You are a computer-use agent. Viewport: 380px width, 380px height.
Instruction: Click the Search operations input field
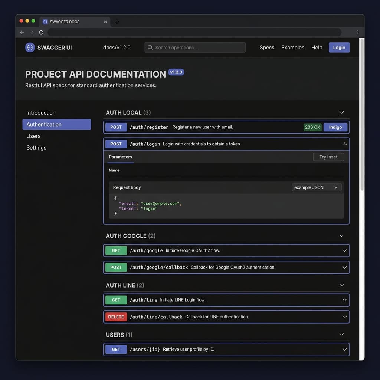click(195, 47)
